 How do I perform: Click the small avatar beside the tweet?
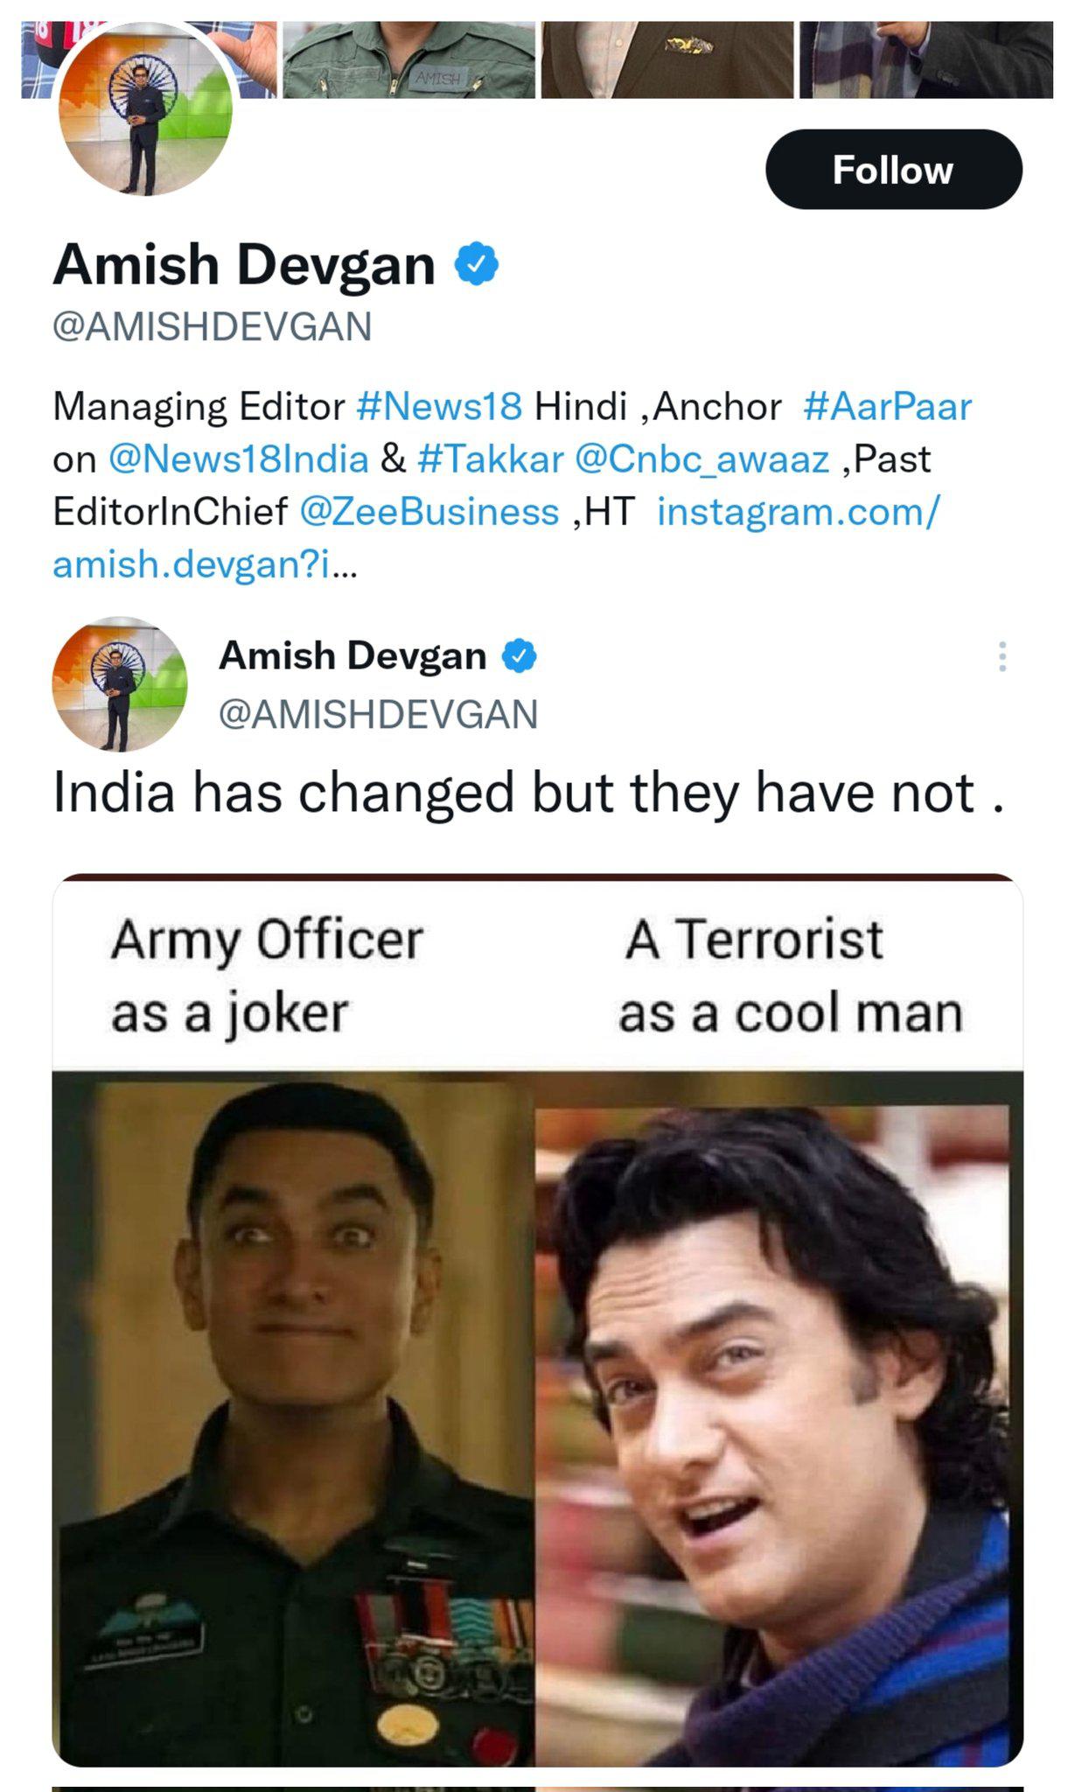click(122, 691)
